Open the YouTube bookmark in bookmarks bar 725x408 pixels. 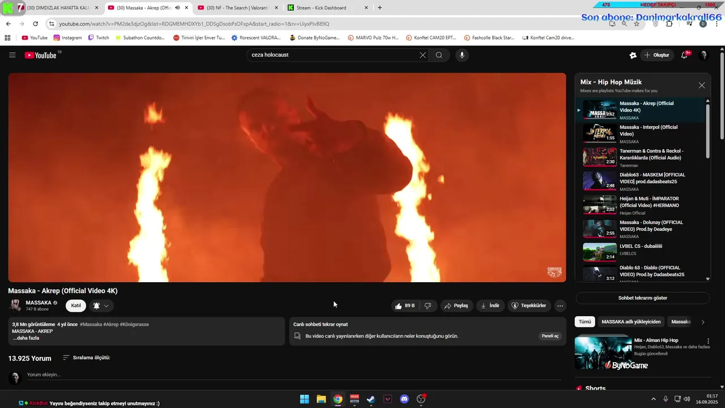click(34, 38)
